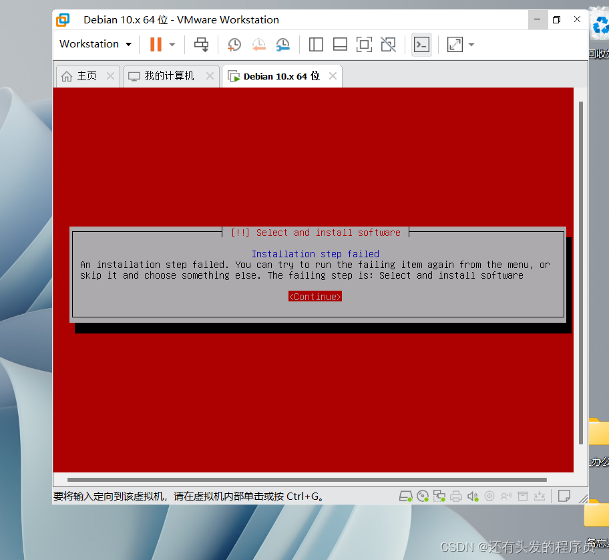
Task: Click the network adapter status icon
Action: [x=439, y=496]
